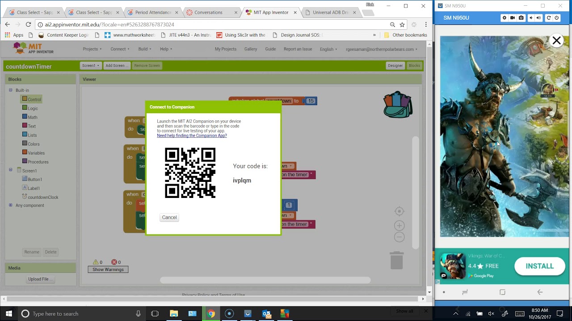The height and width of the screenshot is (321, 572).
Task: Switch to Designer view
Action: click(395, 66)
